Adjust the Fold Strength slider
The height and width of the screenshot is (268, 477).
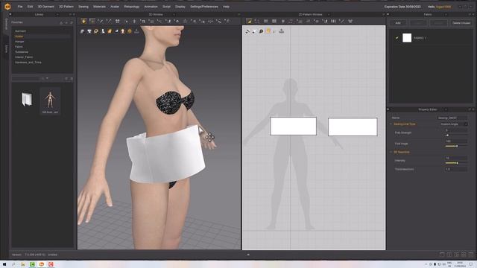(456, 135)
